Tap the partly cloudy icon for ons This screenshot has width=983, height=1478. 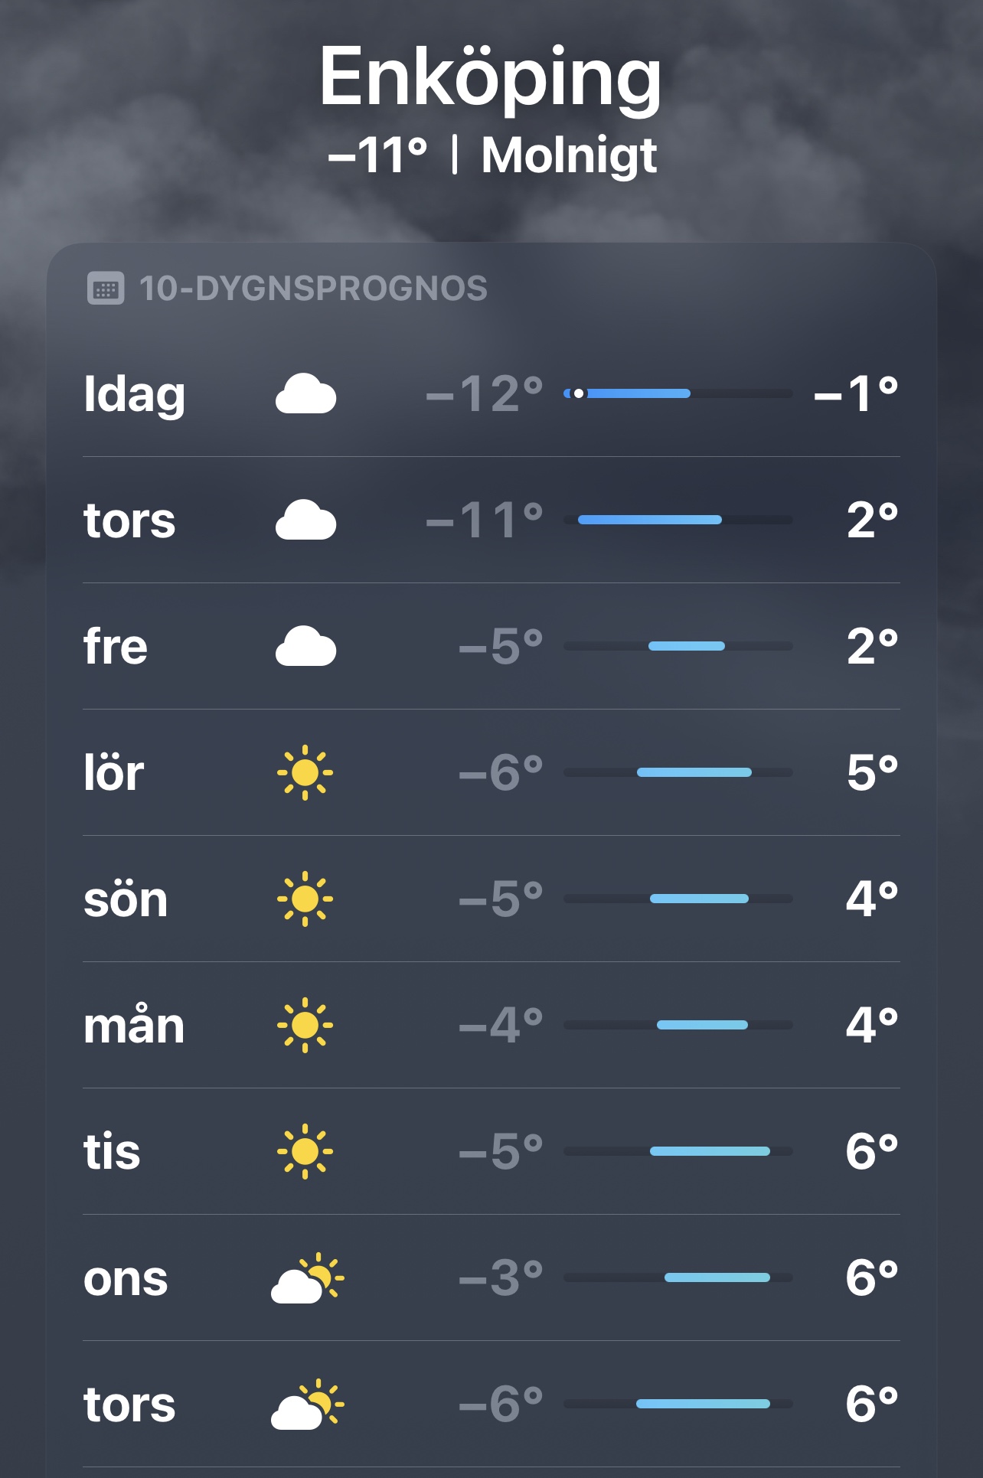(307, 1278)
